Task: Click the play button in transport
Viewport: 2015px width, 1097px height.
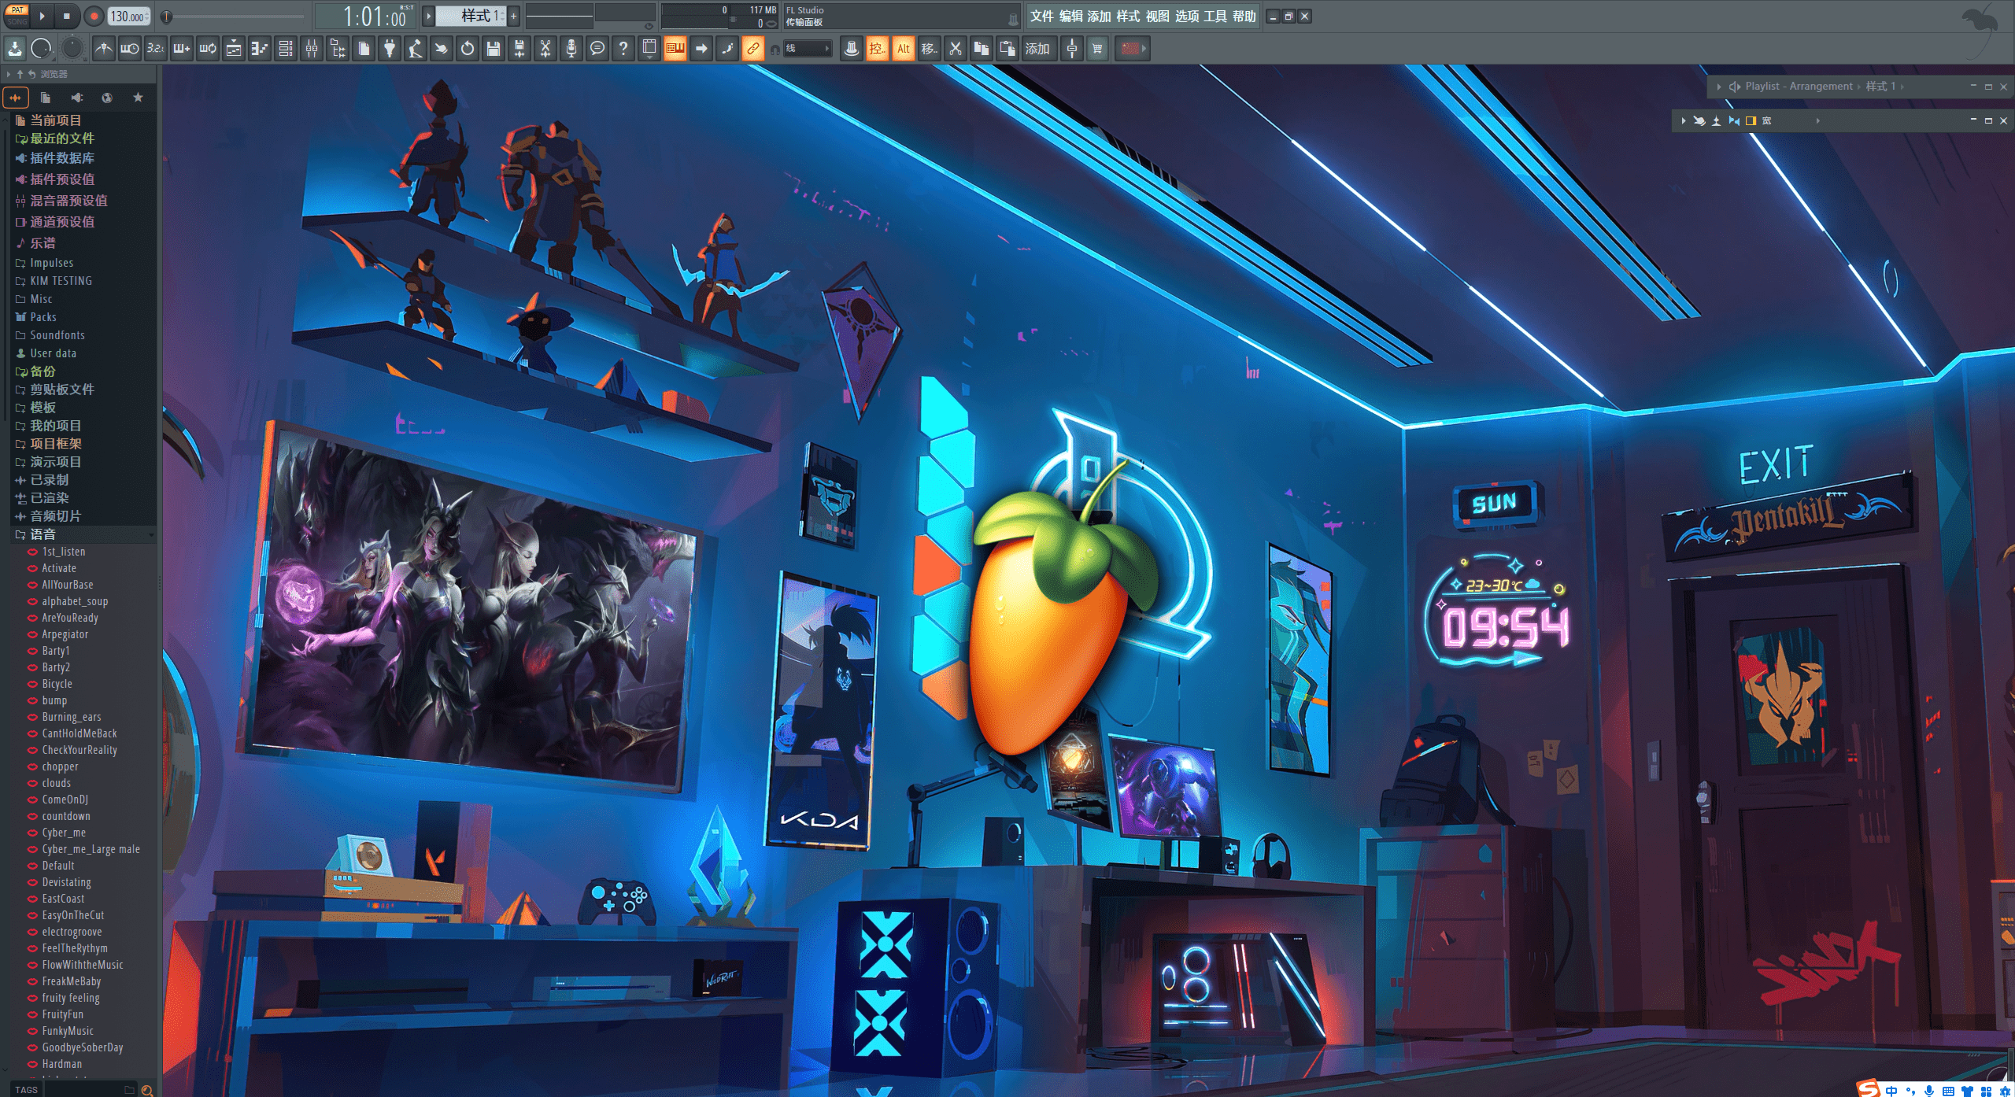Action: 43,16
